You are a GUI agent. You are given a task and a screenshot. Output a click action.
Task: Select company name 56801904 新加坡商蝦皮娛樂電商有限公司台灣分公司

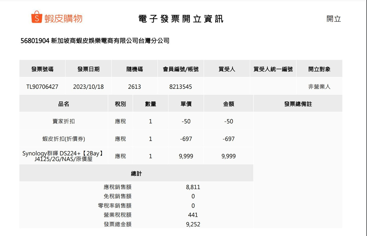coord(95,41)
